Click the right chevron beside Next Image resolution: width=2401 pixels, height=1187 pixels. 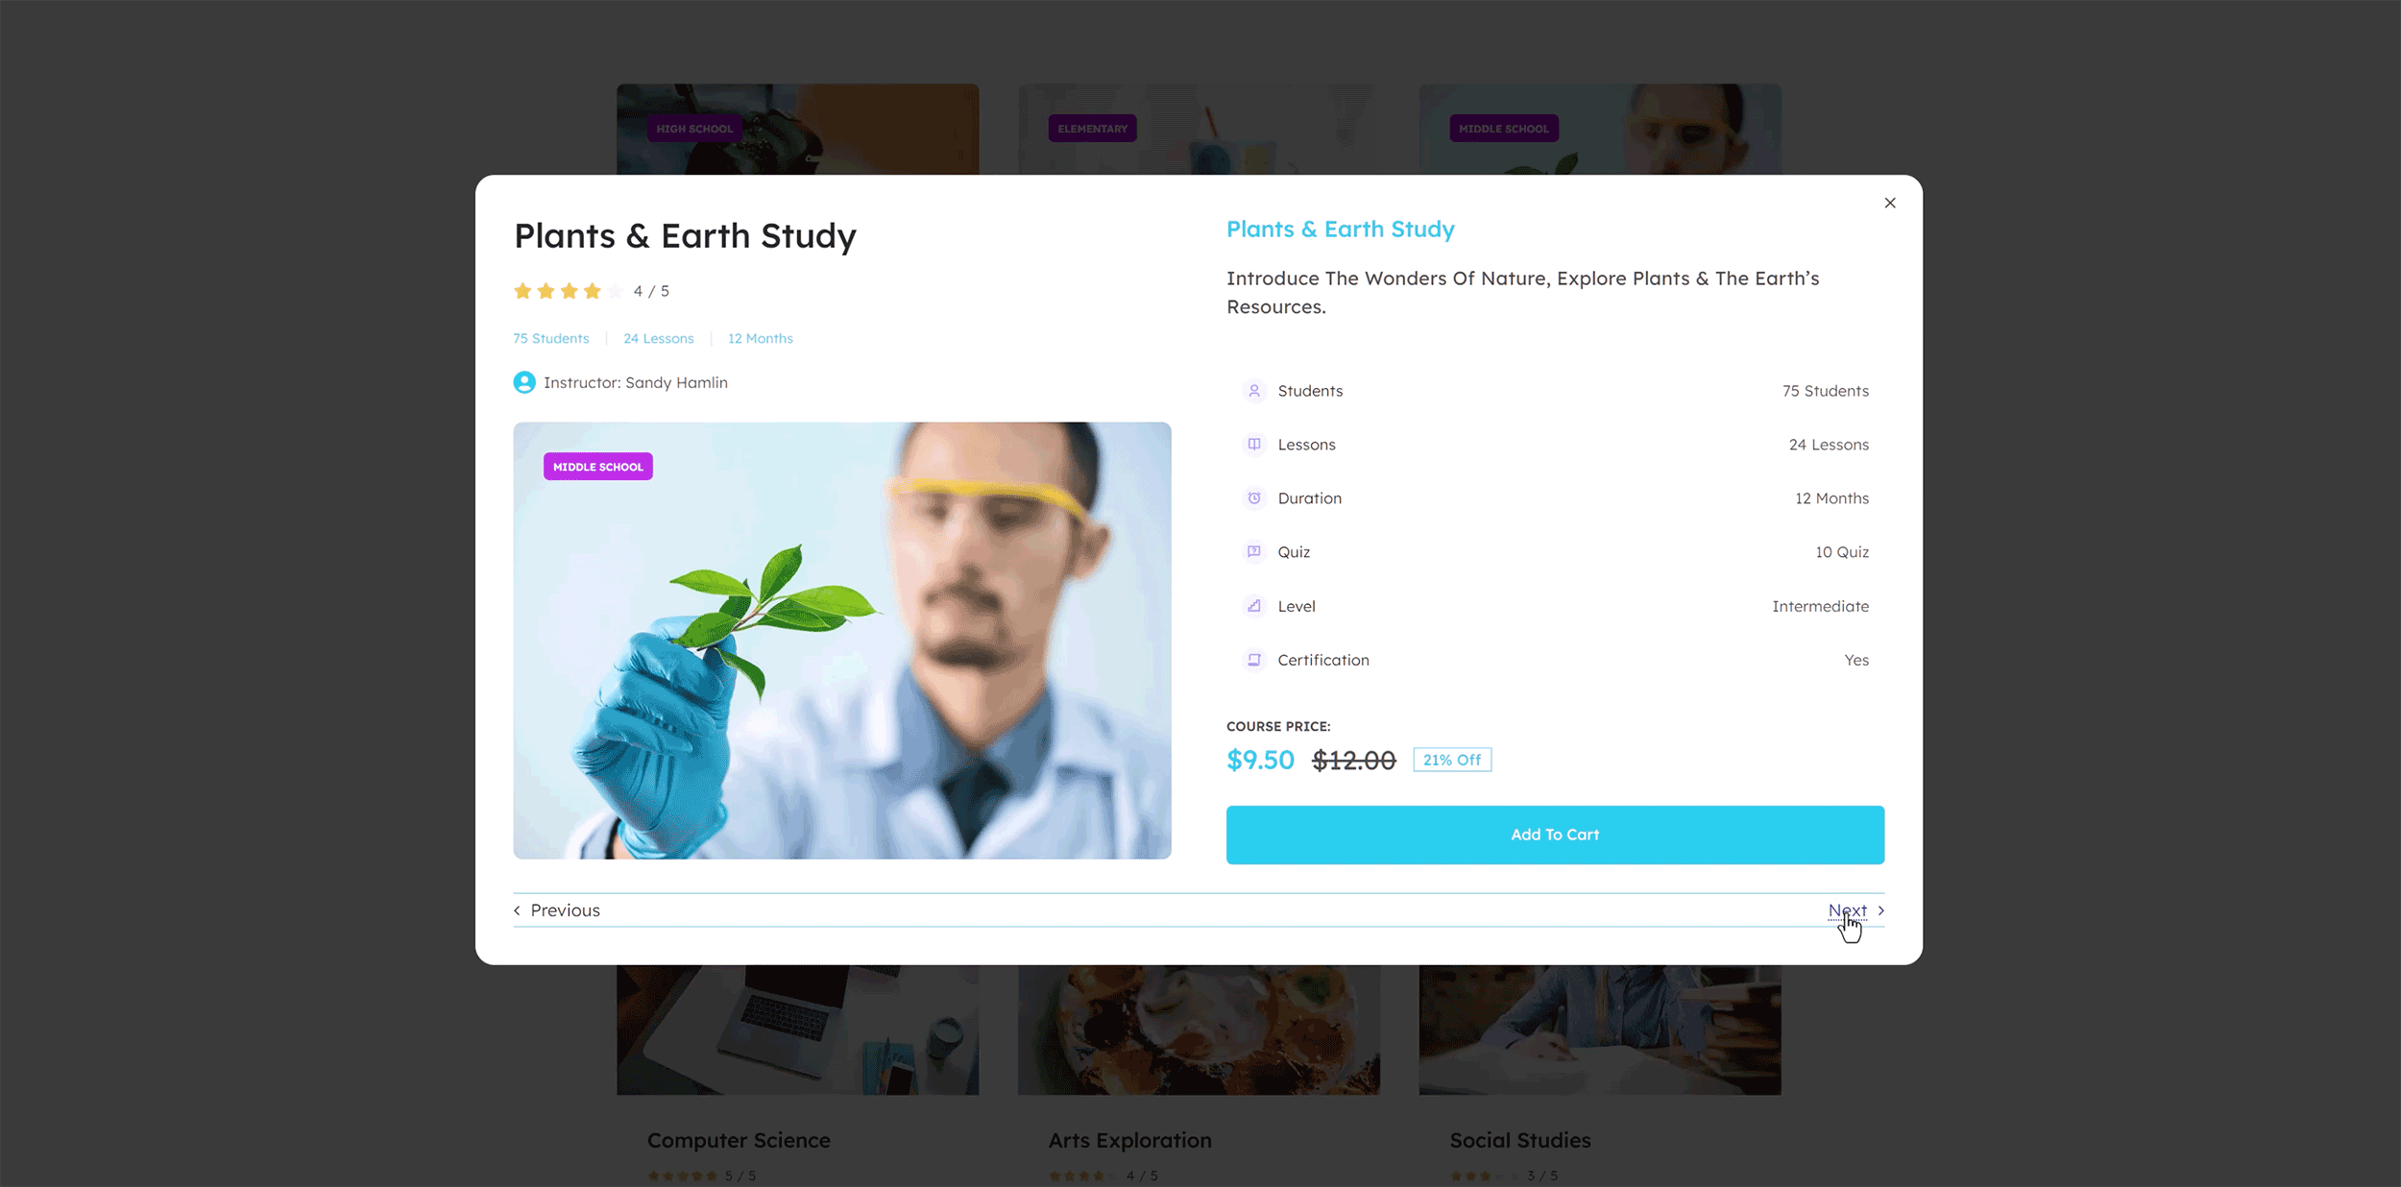(x=1880, y=910)
